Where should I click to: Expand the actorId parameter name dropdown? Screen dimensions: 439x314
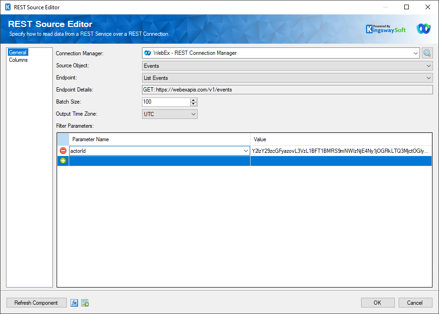coord(246,151)
